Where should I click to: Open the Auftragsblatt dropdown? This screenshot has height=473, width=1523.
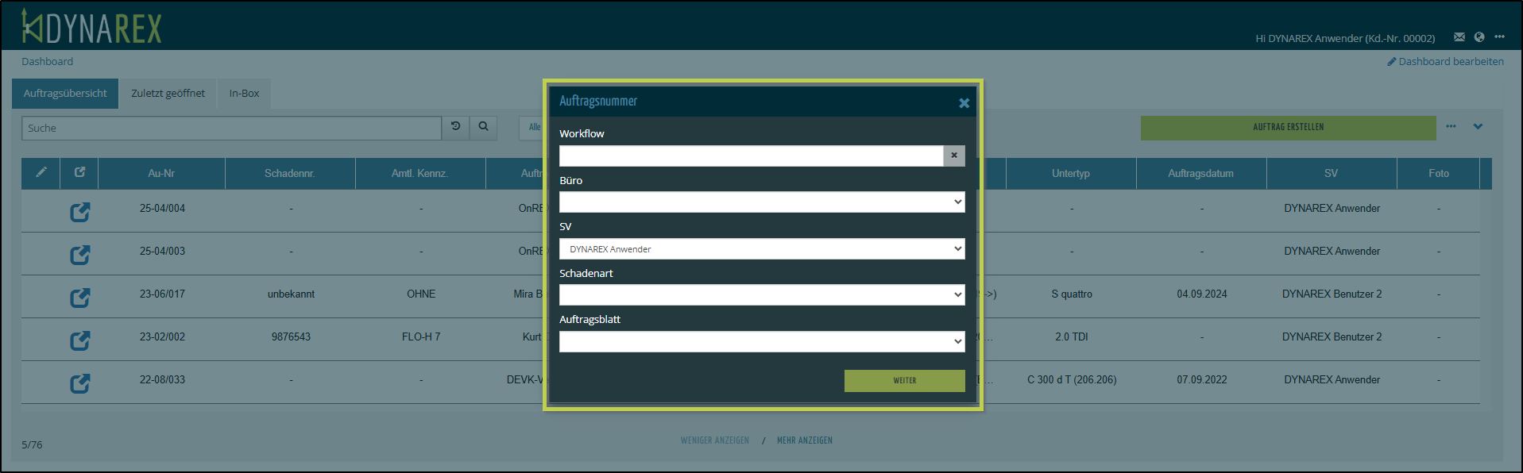click(761, 342)
